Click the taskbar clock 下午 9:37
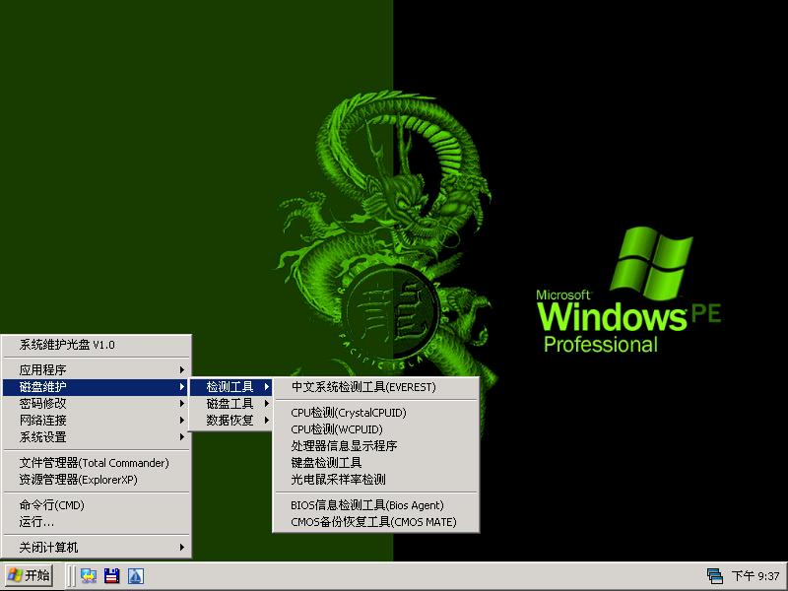The height and width of the screenshot is (591, 788). [x=755, y=576]
